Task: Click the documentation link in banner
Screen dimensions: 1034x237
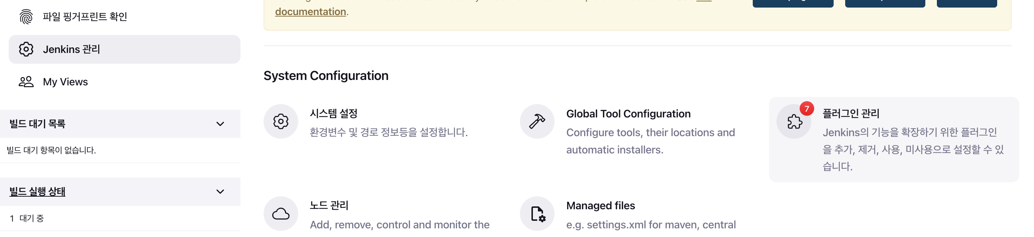Action: (310, 12)
